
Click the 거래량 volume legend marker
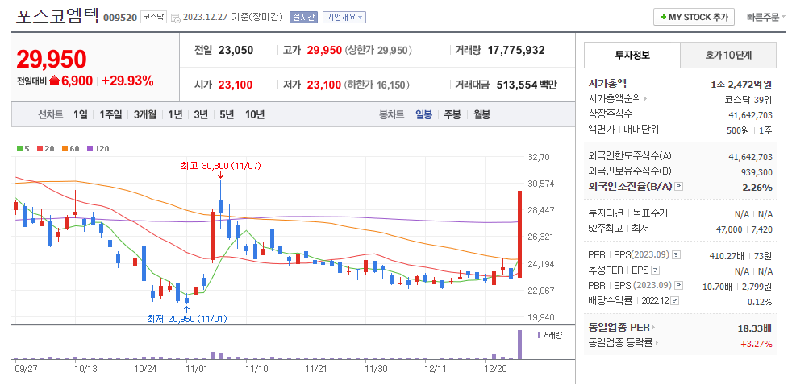[x=539, y=335]
